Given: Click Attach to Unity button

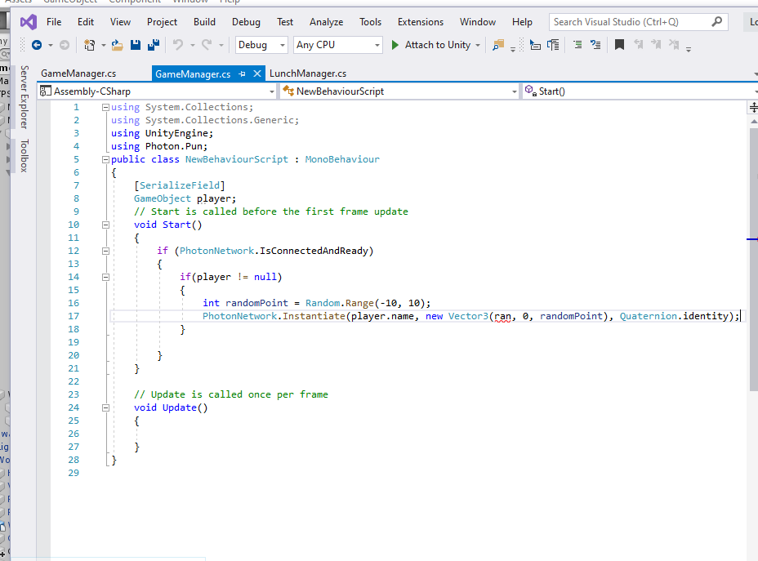Looking at the screenshot, I should click(x=438, y=45).
